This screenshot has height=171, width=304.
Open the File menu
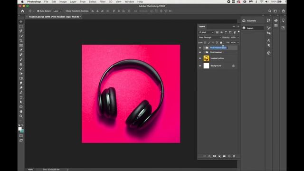[x=46, y=2]
